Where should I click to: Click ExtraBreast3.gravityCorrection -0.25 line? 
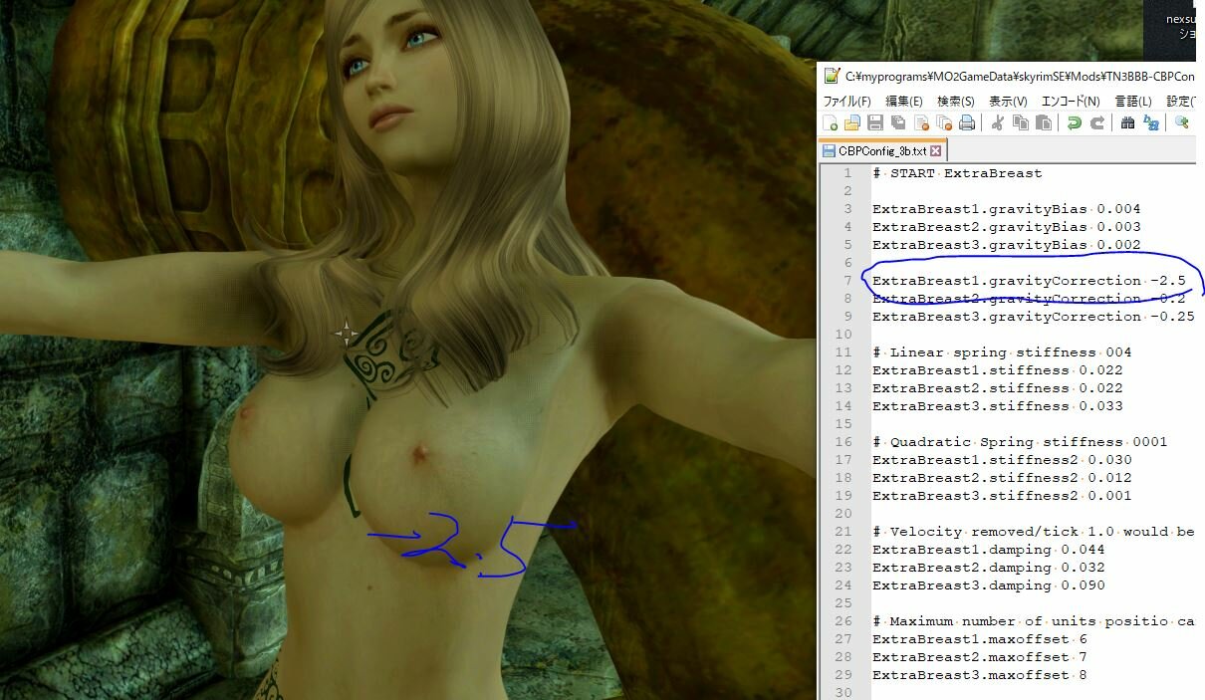click(x=1033, y=317)
